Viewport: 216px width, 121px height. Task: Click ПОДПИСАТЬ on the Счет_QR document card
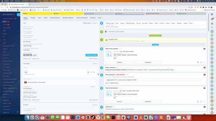click(148, 62)
